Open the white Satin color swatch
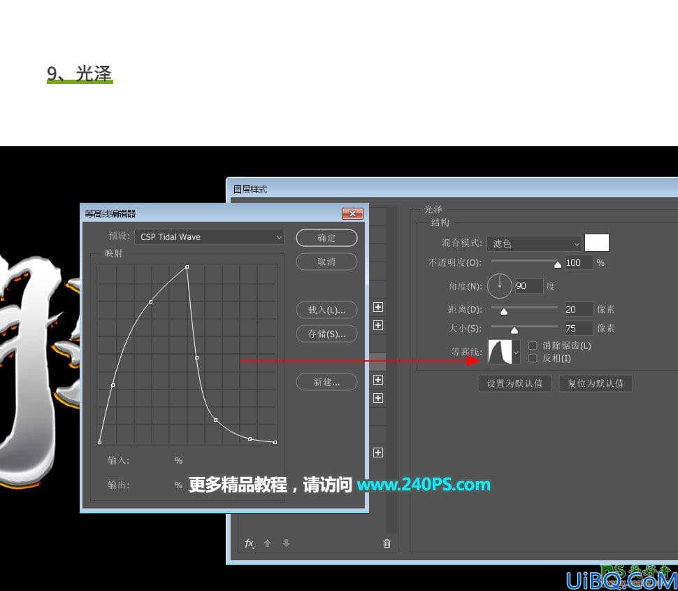This screenshot has height=591, width=678. (x=597, y=243)
